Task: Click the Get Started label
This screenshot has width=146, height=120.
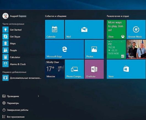Action: (16, 30)
